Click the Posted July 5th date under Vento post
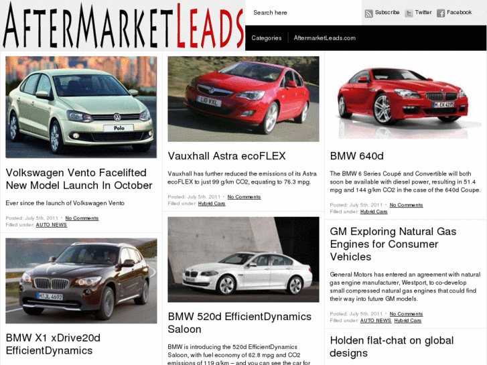This screenshot has height=365, width=487. point(31,218)
